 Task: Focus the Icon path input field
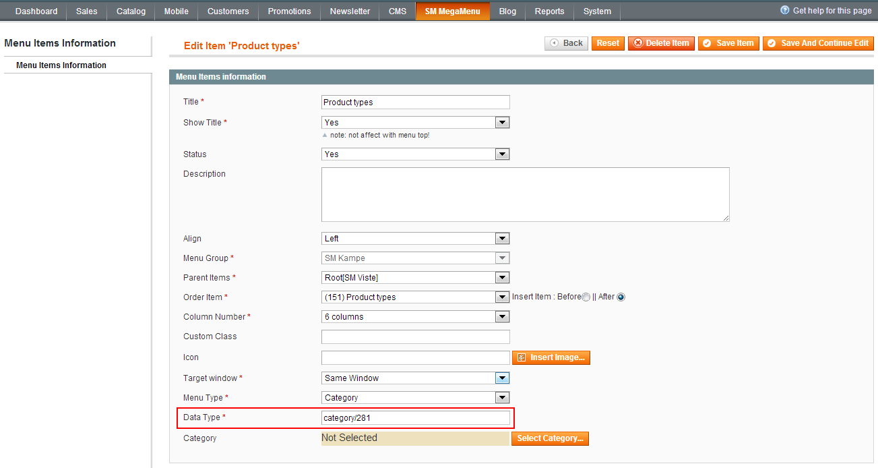[x=416, y=357]
